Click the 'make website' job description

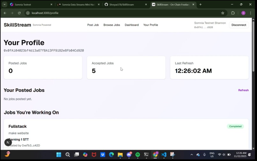tap(18, 133)
